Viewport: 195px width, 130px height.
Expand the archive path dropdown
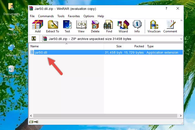pyautogui.click(x=181, y=39)
